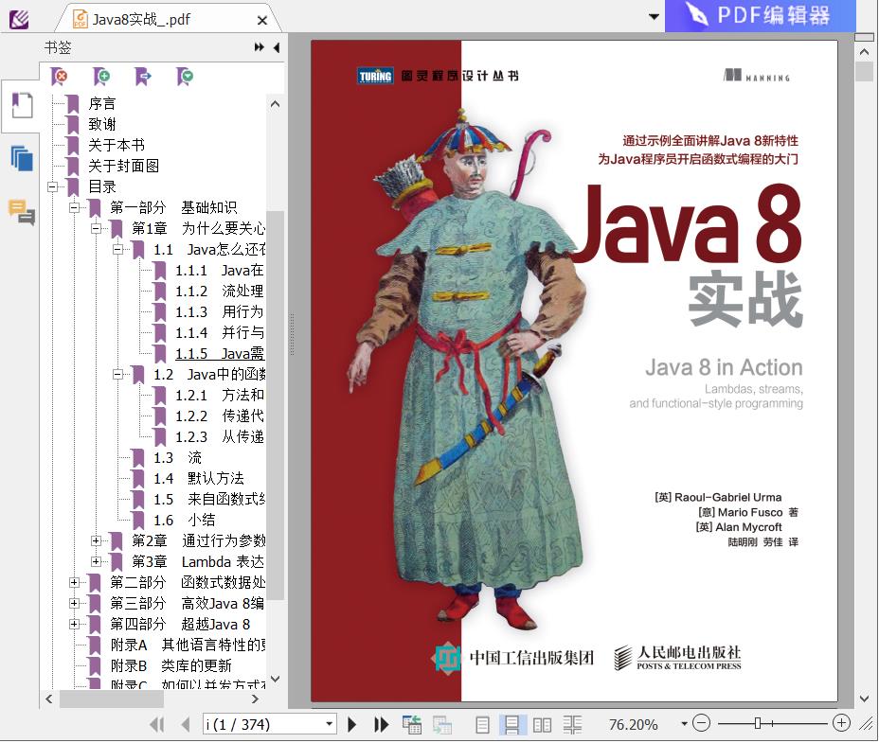Open the 关于封面图 bookmark
The width and height of the screenshot is (879, 743).
coord(123,166)
